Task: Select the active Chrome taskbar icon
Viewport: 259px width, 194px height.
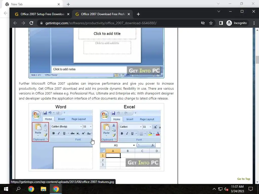Action: click(56, 189)
